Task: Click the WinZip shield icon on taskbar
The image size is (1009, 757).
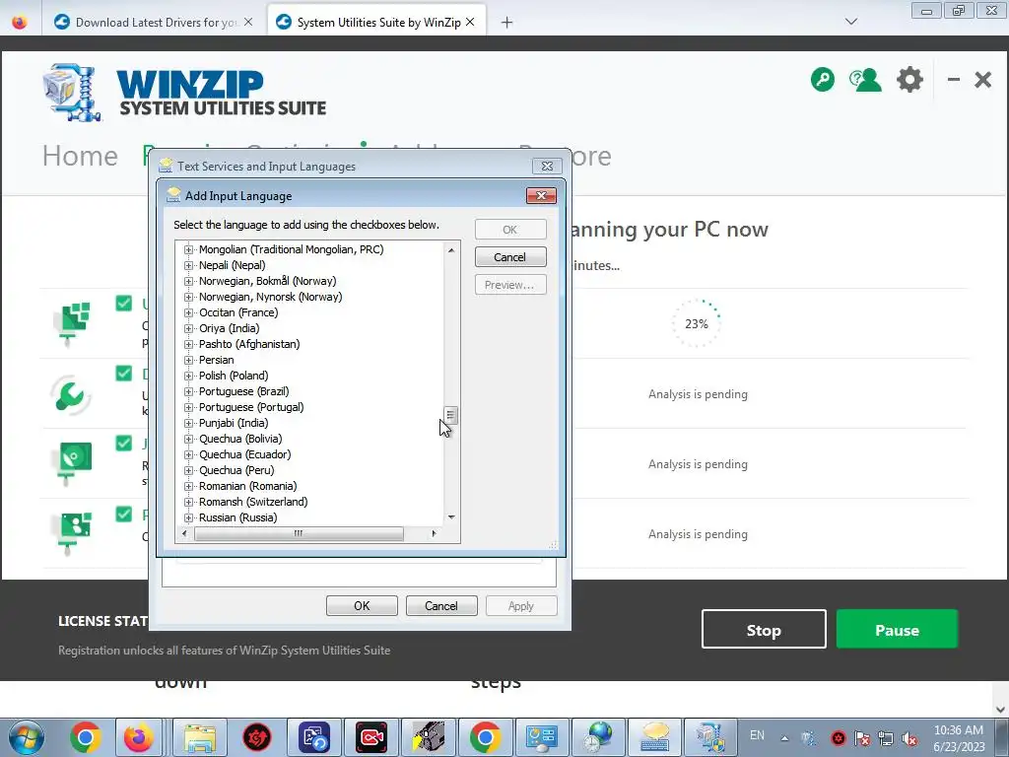Action: tap(710, 737)
